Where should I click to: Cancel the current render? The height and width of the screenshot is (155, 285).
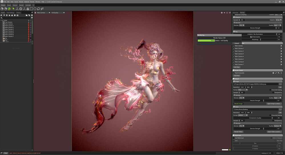point(237,43)
